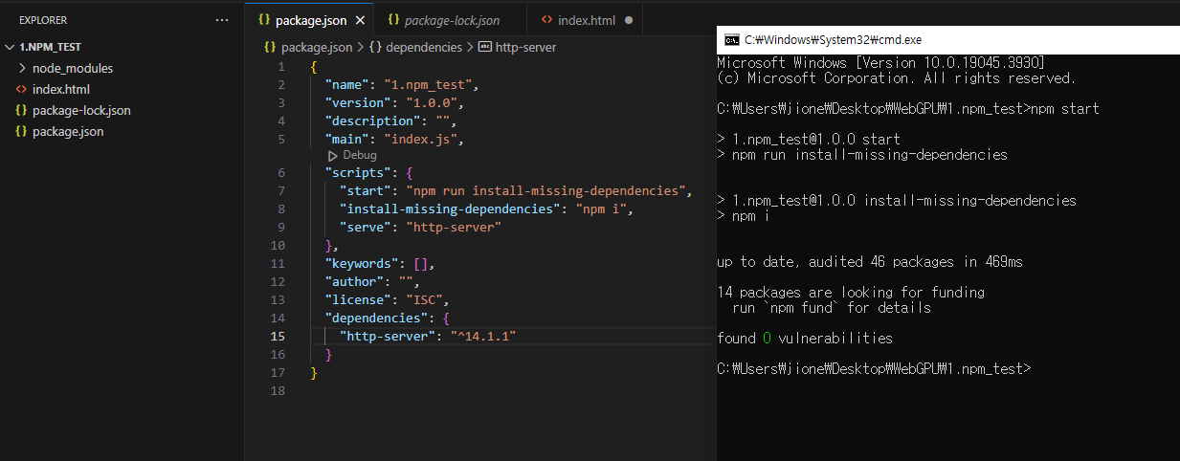Viewport: 1180px width, 461px height.
Task: Click line number 15 in the gutter
Action: tap(278, 336)
